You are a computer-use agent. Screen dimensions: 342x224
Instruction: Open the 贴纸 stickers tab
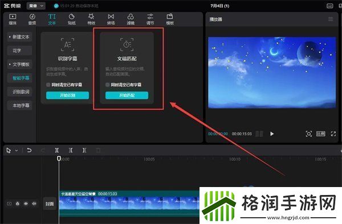[72, 19]
